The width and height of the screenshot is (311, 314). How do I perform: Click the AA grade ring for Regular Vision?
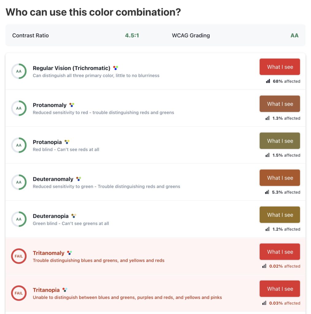click(x=19, y=71)
